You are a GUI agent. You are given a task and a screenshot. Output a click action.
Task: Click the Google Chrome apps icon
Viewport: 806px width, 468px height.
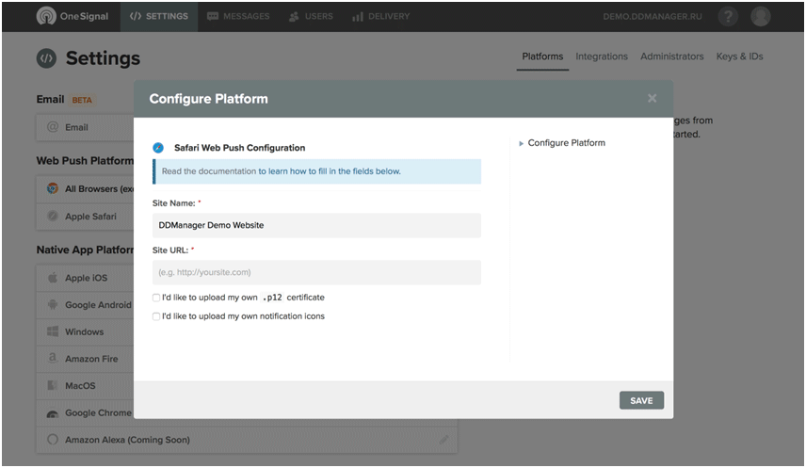tap(53, 413)
